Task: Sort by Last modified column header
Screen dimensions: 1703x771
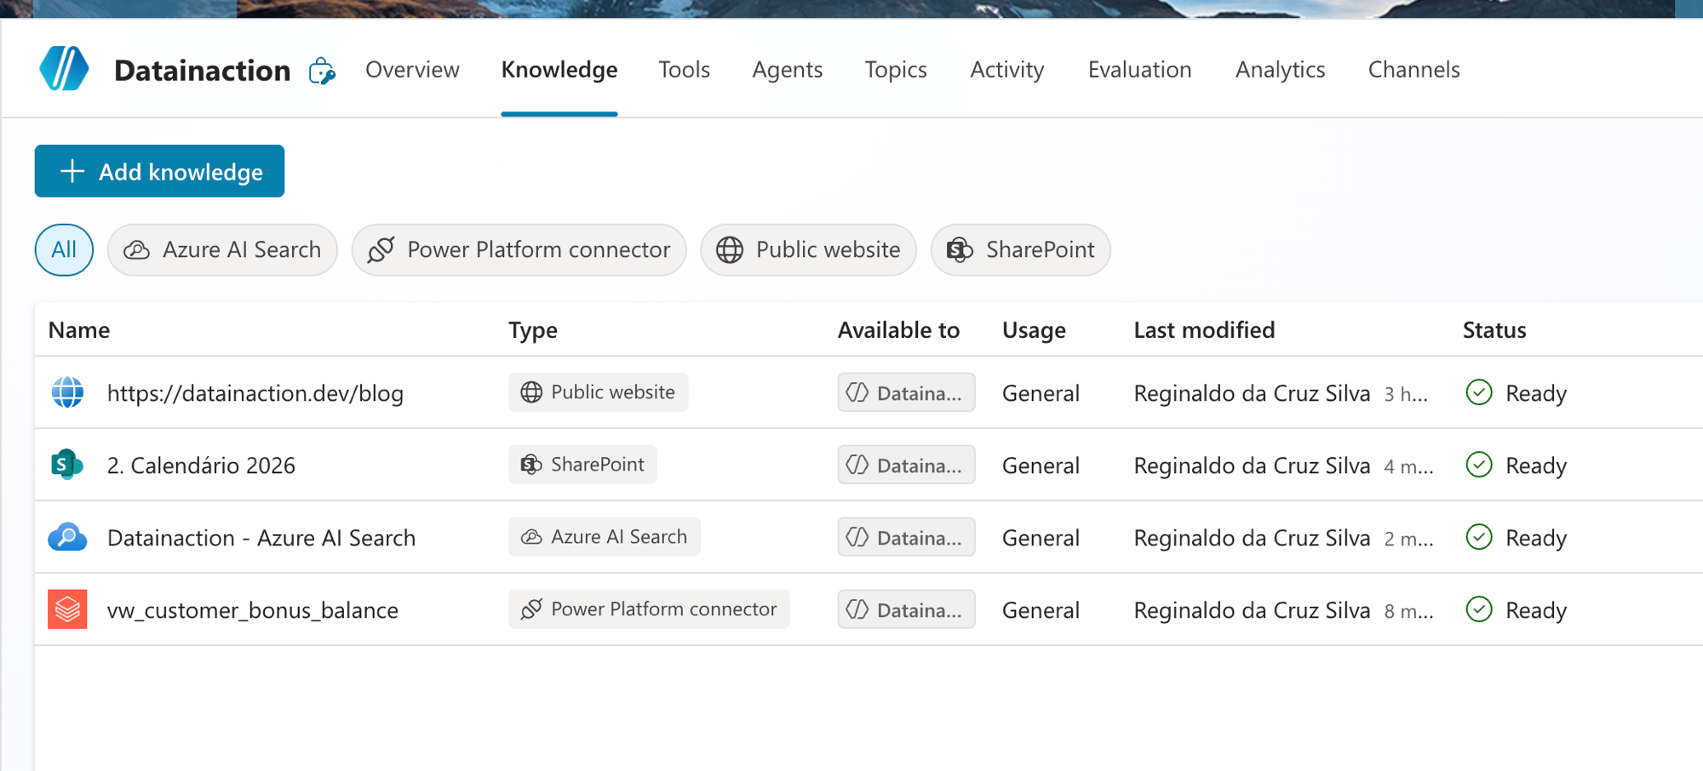Action: (1204, 330)
